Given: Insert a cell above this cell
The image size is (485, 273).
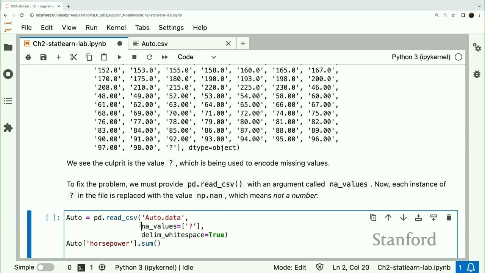Looking at the screenshot, I should pos(418,218).
